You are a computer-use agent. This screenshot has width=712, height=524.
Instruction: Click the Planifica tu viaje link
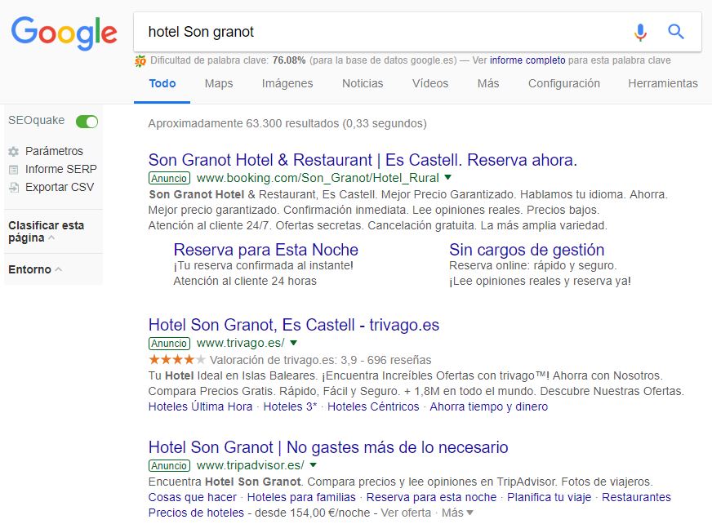(x=549, y=497)
